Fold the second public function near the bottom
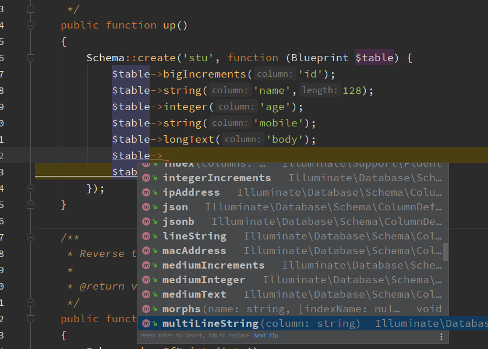The height and width of the screenshot is (349, 488). [30, 319]
